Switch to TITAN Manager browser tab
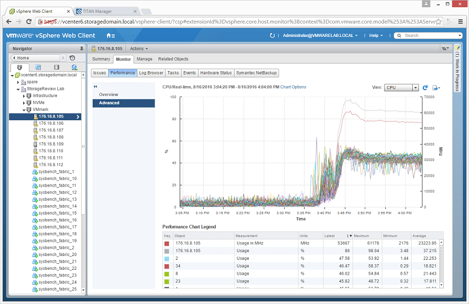This screenshot has width=469, height=304. click(106, 12)
